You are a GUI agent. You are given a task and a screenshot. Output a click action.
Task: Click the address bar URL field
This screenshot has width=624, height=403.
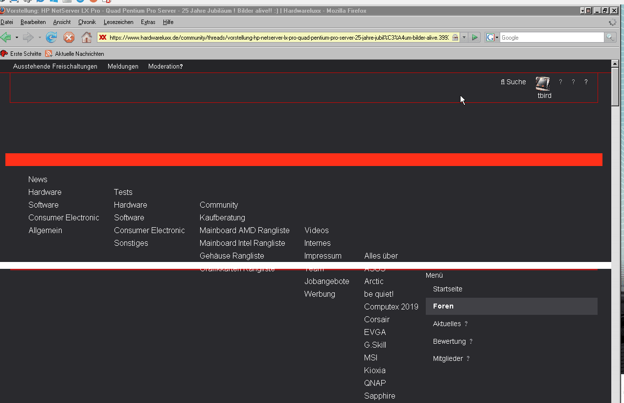tap(279, 37)
